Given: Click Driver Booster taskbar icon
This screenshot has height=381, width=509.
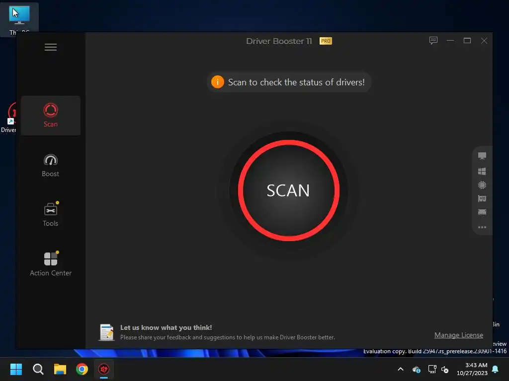Looking at the screenshot, I should click(x=104, y=369).
